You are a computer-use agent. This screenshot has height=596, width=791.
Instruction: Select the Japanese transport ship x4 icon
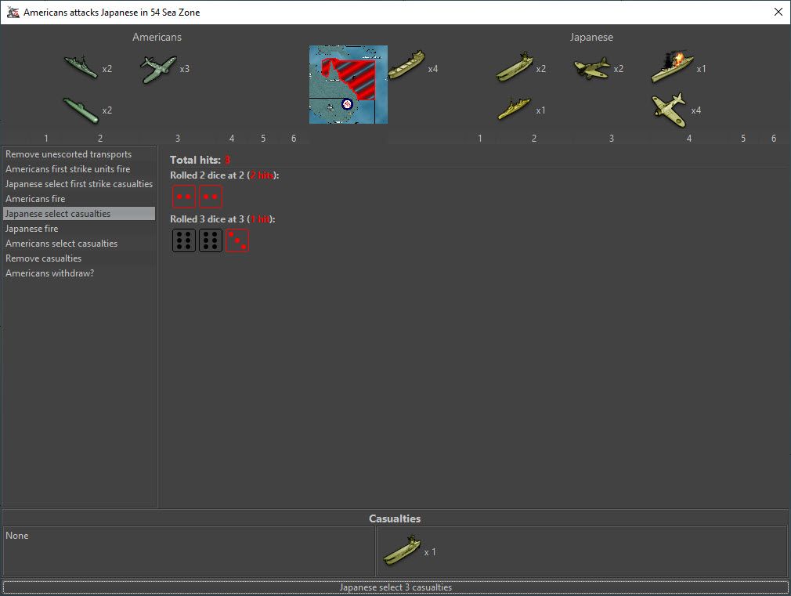click(406, 66)
